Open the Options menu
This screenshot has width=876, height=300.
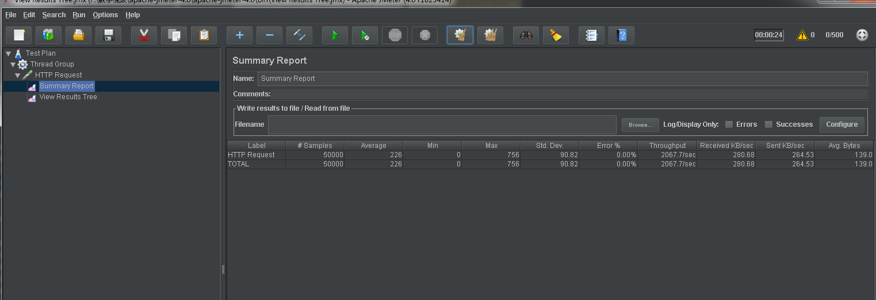(105, 15)
